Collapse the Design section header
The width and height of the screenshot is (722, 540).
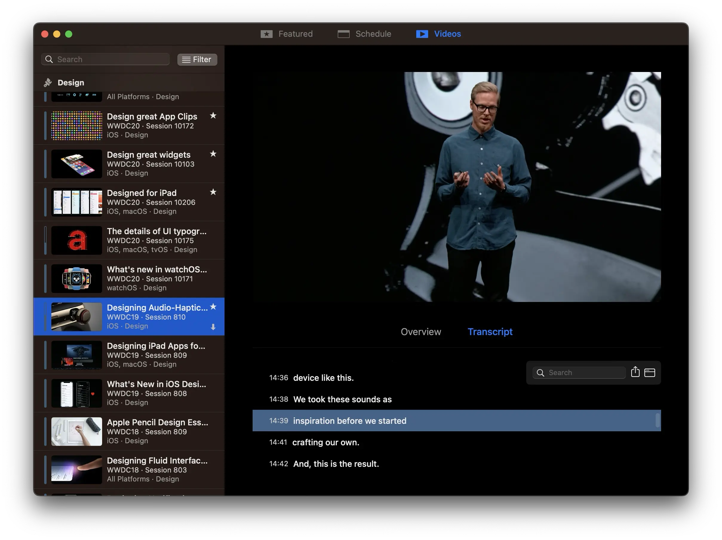point(71,83)
